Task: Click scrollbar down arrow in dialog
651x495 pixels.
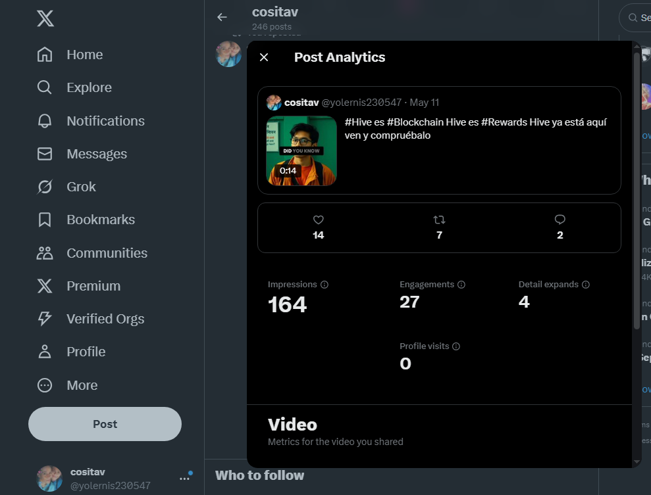Action: click(x=637, y=462)
